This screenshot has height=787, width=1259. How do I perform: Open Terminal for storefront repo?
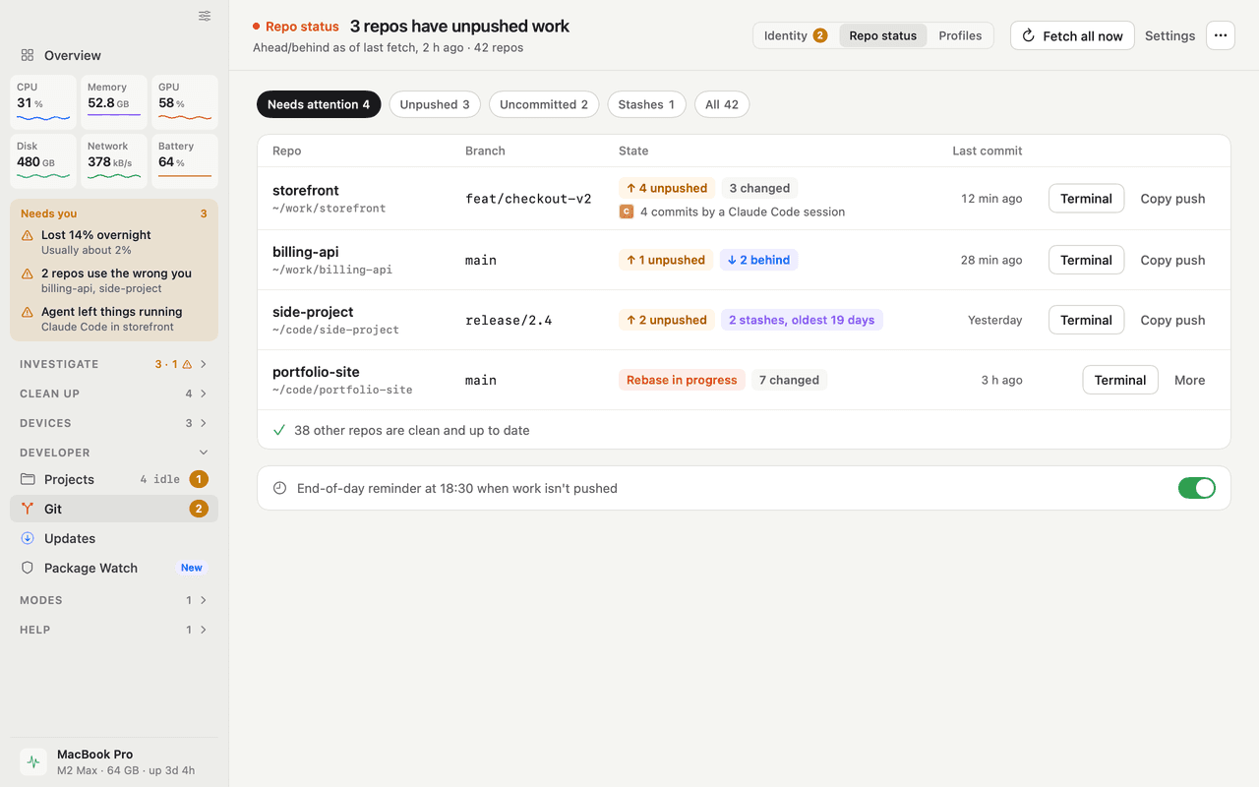1086,199
